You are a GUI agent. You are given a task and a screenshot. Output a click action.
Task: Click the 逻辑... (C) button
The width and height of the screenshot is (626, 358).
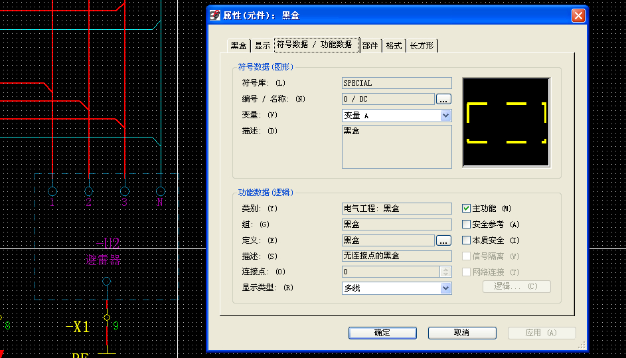pyautogui.click(x=516, y=286)
